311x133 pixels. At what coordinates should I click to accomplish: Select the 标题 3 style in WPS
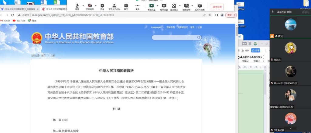[x=256, y=59]
